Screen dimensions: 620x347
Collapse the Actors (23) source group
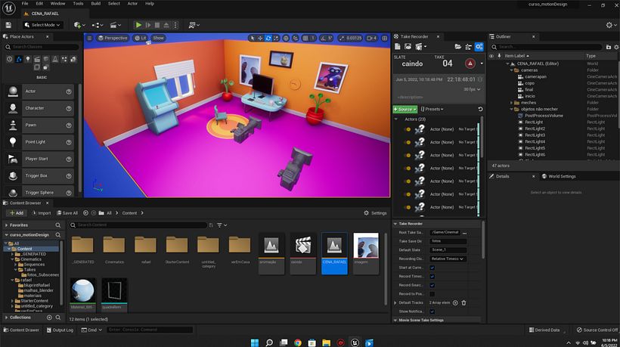[x=396, y=119]
